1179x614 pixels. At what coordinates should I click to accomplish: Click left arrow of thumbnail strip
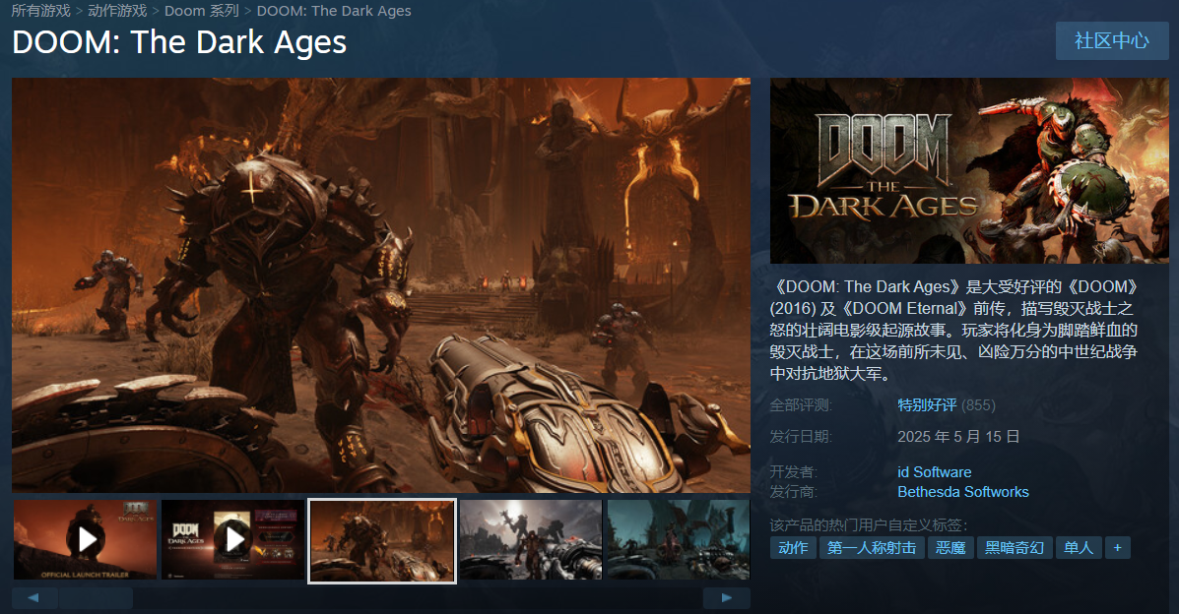34,598
